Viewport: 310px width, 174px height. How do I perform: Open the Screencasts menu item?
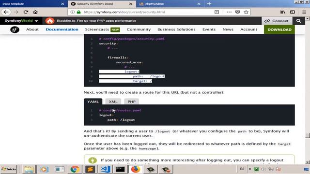(102, 29)
